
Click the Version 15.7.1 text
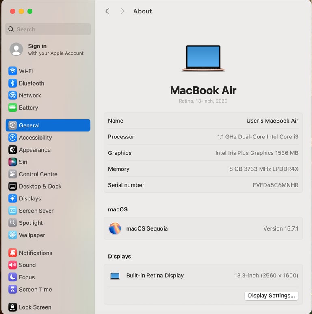[x=281, y=228]
